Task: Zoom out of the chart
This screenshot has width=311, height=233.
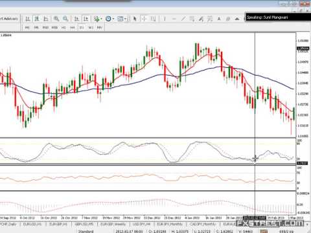Action: tap(65, 19)
